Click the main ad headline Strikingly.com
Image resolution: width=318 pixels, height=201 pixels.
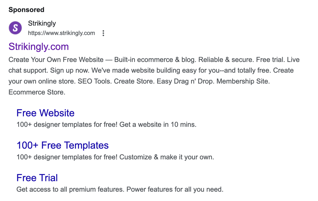(x=38, y=47)
